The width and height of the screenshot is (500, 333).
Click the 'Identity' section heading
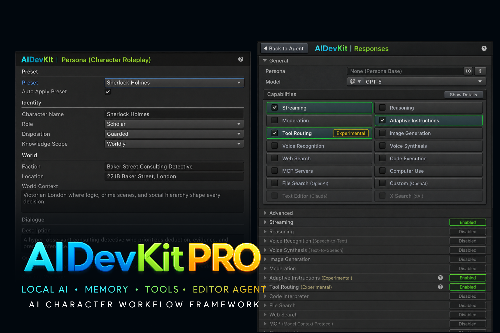pyautogui.click(x=32, y=103)
